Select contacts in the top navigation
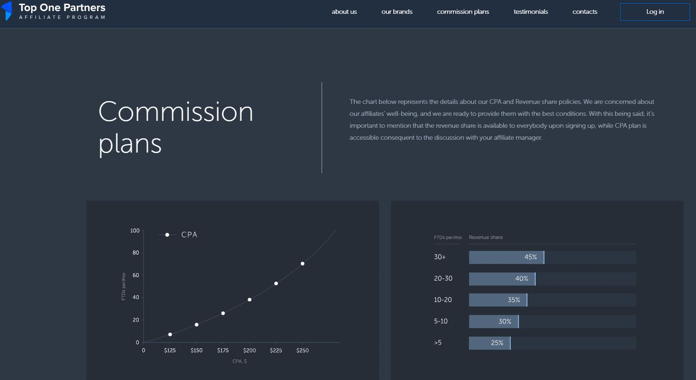Viewport: 696px width, 380px height. pyautogui.click(x=585, y=12)
